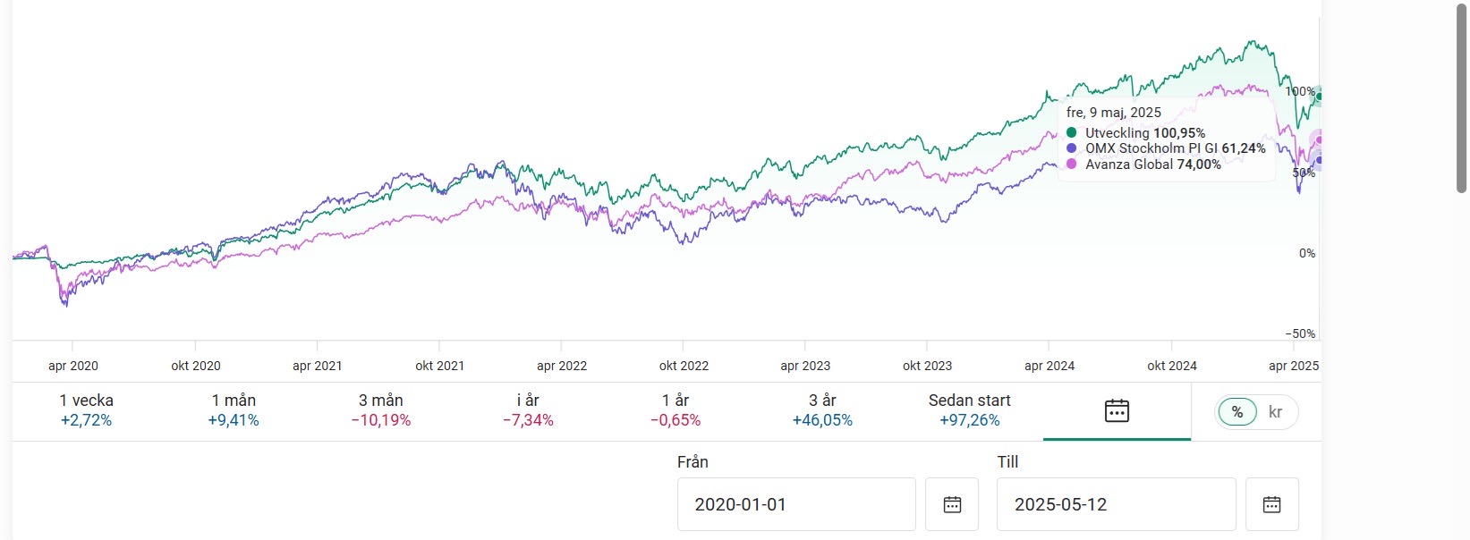Screen dimensions: 1470x540
Task: Click blue OMX Stockholm PI GI dot
Action: coord(1072,148)
